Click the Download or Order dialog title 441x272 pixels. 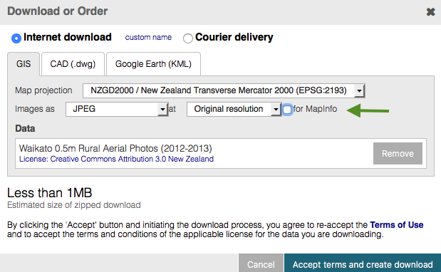[58, 11]
